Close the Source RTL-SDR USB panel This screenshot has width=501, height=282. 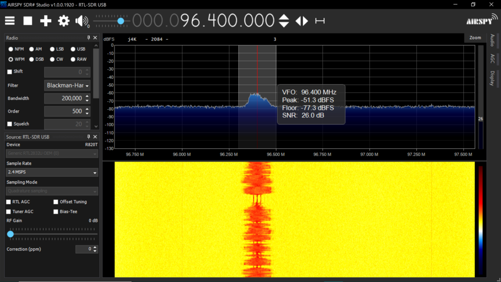(95, 137)
